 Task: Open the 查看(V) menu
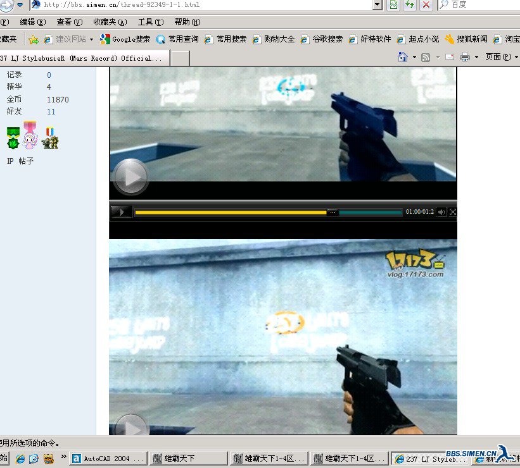coord(69,22)
